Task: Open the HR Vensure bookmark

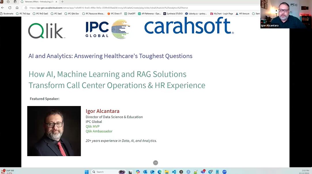Action: coord(242,14)
